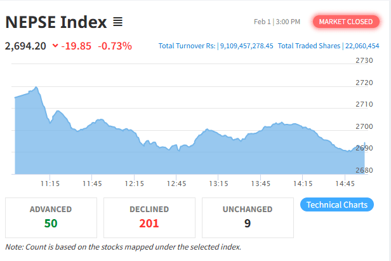Click the Total Traded Shares value
This screenshot has height=261, width=391.
361,46
